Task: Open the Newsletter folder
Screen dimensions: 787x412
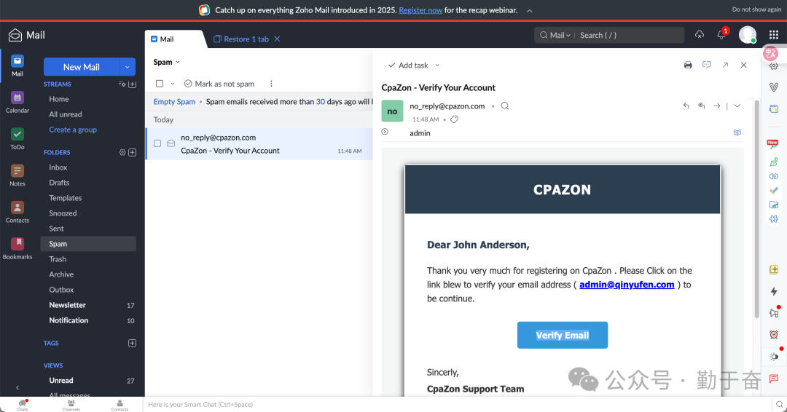Action: click(x=67, y=305)
